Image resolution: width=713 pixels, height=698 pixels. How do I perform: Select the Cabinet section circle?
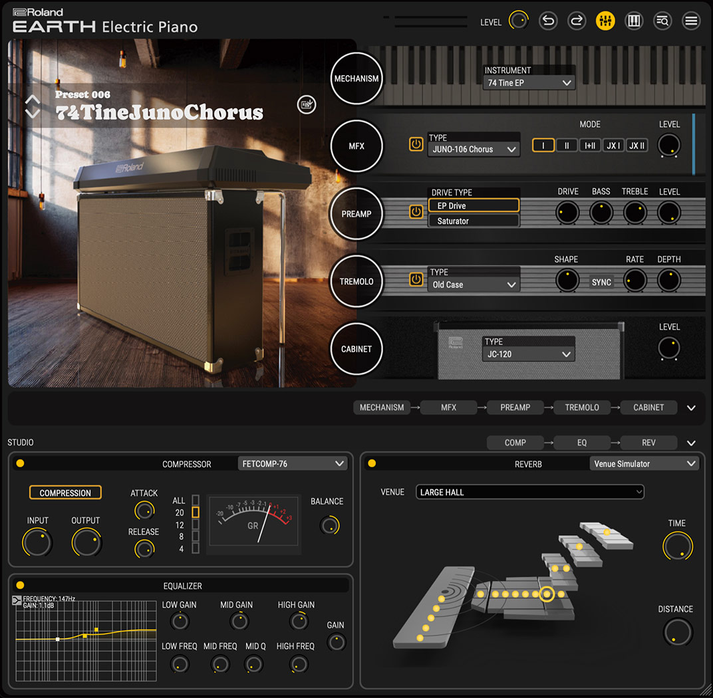356,349
